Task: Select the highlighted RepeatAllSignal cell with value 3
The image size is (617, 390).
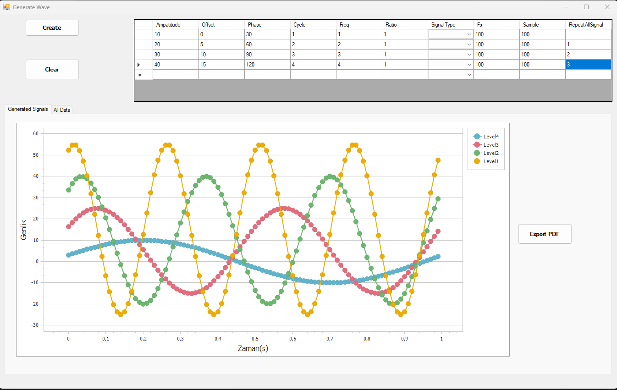Action: (x=588, y=65)
